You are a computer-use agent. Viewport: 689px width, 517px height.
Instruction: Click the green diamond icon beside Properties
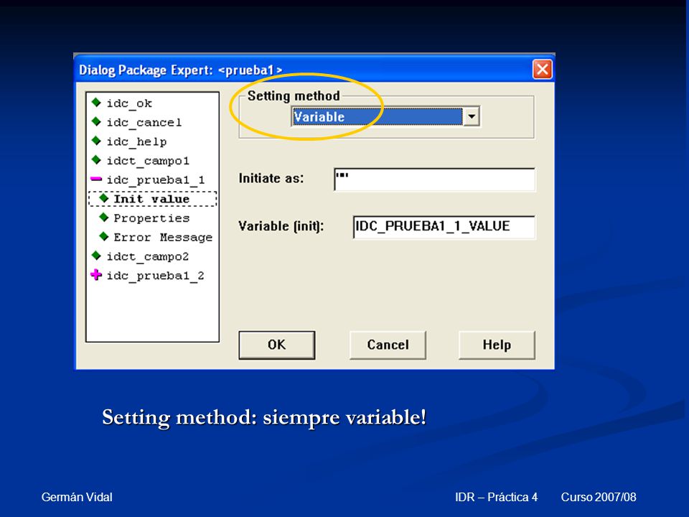point(103,217)
